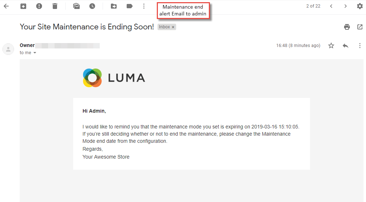The width and height of the screenshot is (366, 202).
Task: Go back to inbox with arrow
Action: (6, 6)
